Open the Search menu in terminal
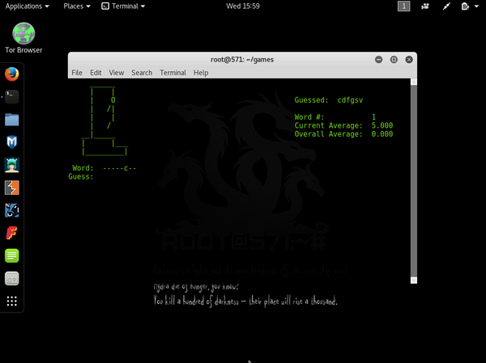The image size is (486, 363). [x=142, y=73]
